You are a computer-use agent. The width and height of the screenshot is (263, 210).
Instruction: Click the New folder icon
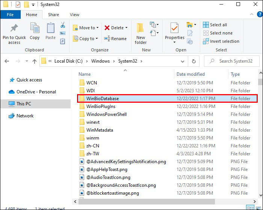(140, 28)
